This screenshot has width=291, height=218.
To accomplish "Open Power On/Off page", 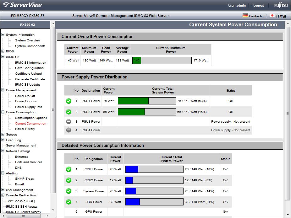I will pyautogui.click(x=25, y=96).
